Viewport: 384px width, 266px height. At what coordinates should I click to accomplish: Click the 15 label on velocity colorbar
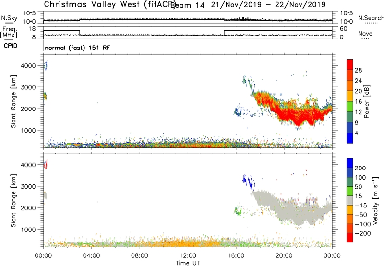pyautogui.click(x=359, y=196)
